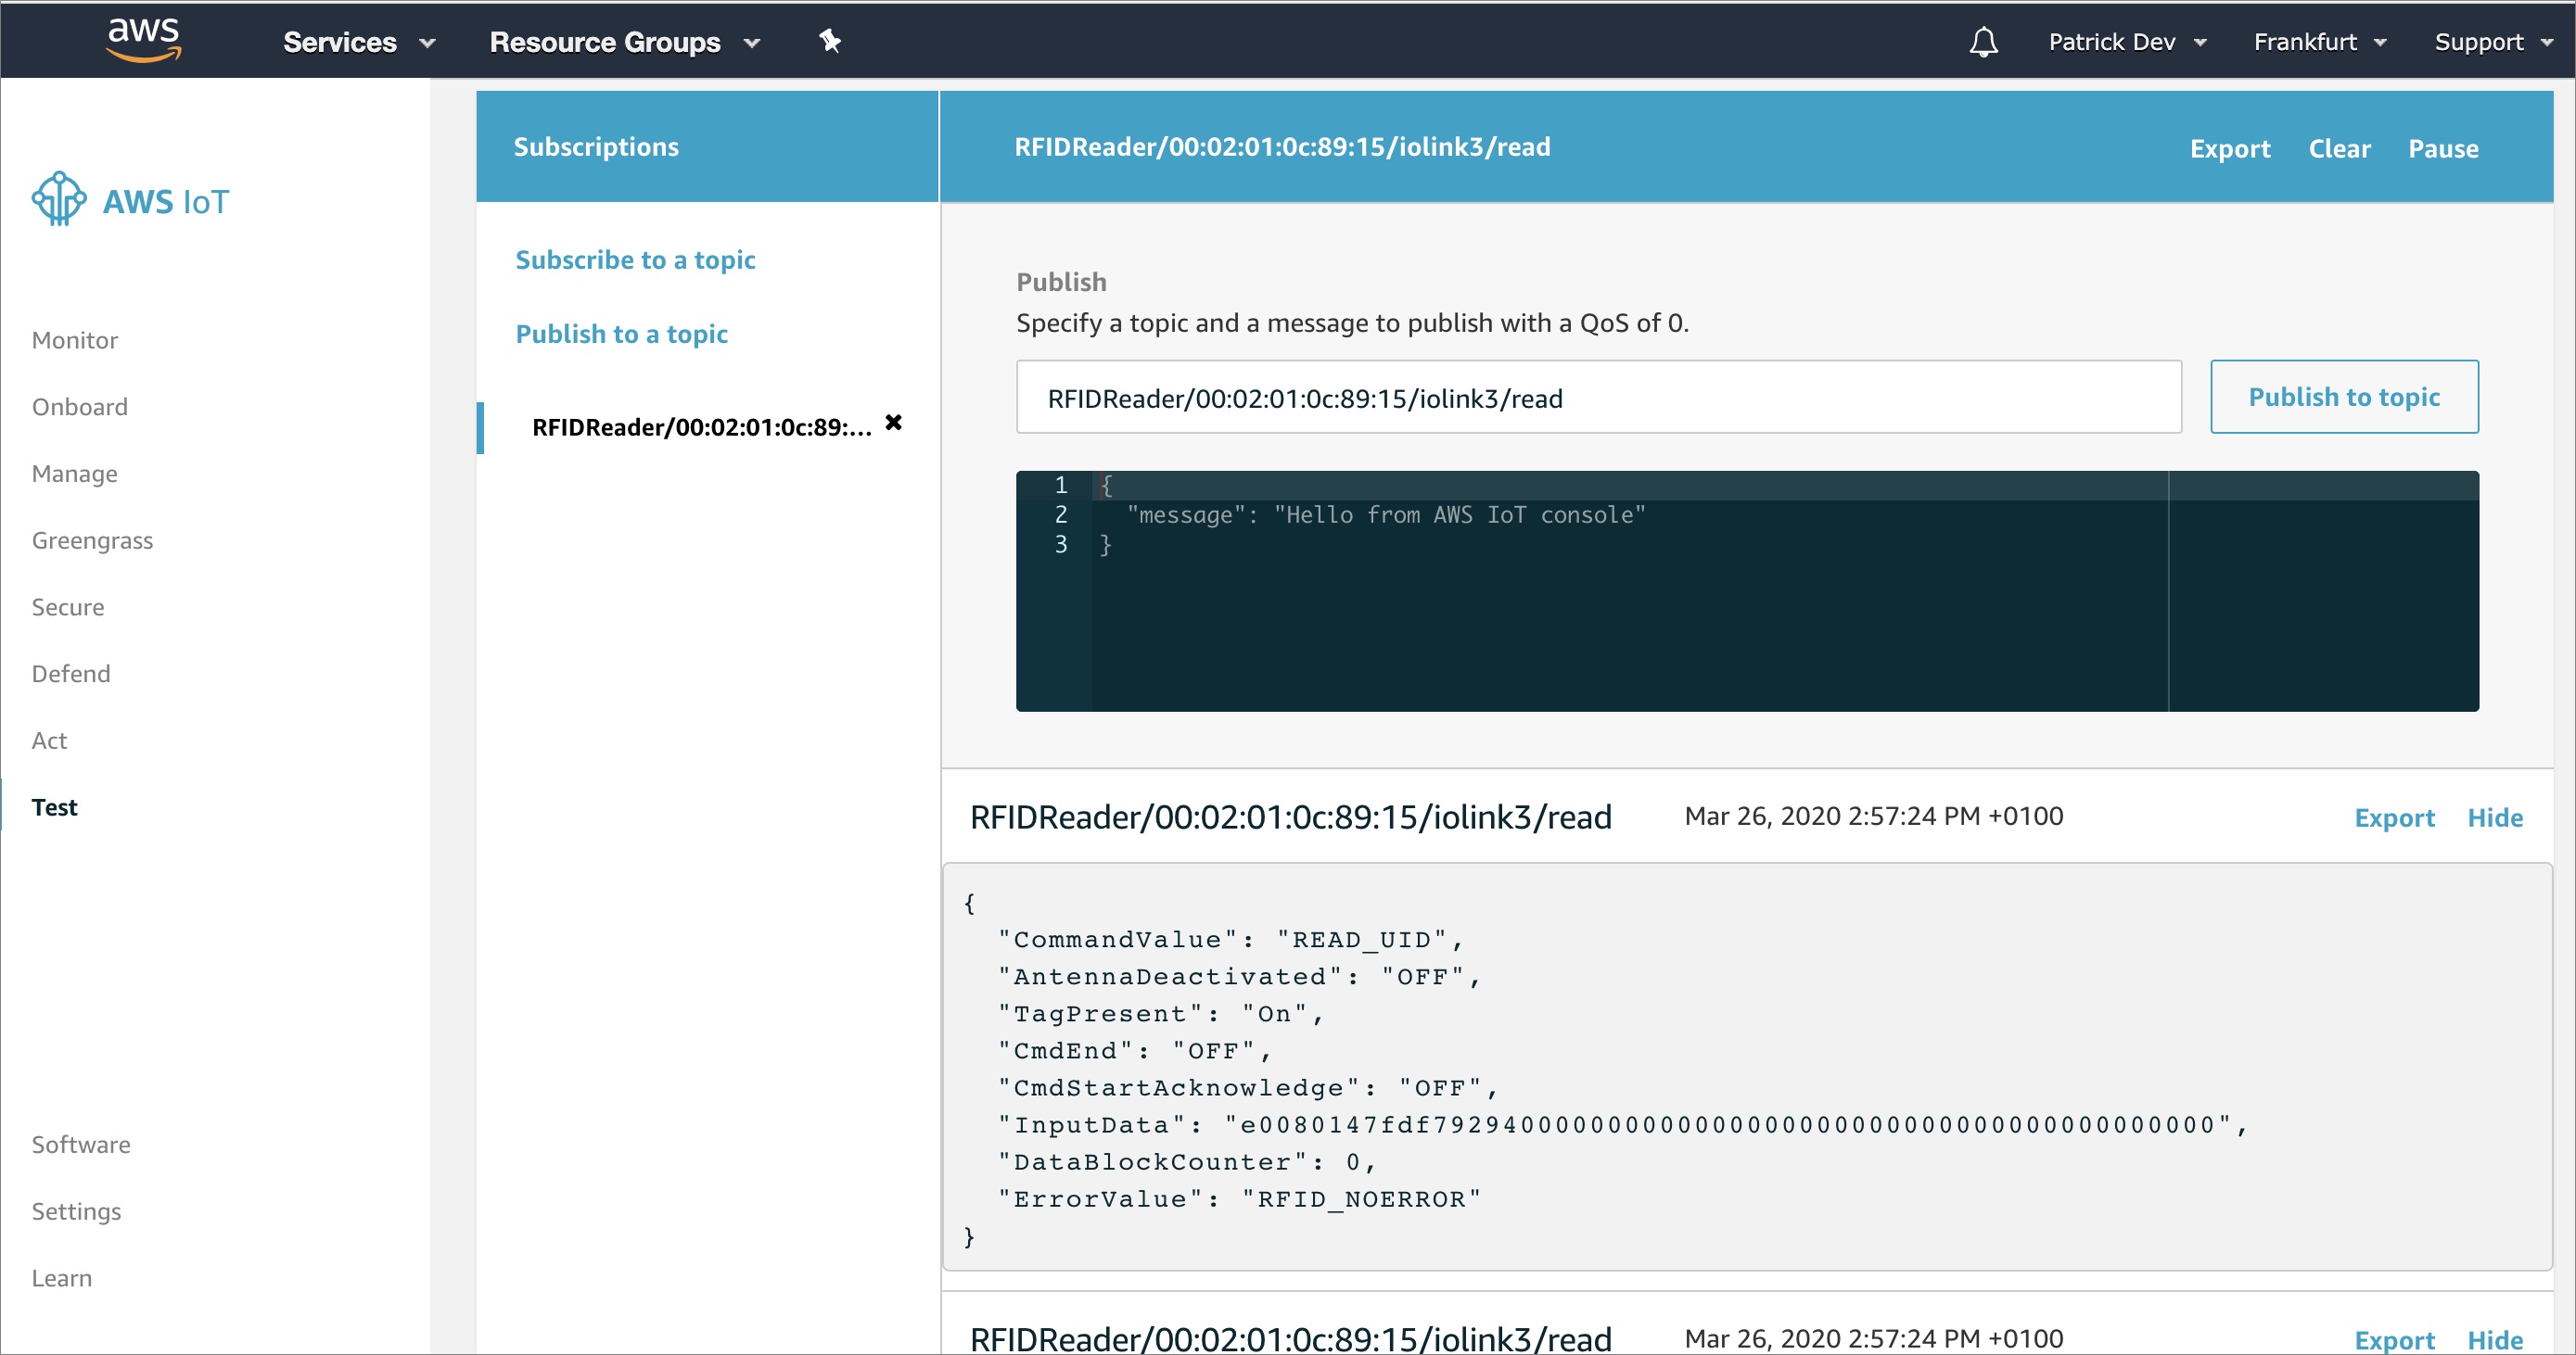Screen dimensions: 2576x1355
Task: Click line 2 of the message editor
Action: [x=1386, y=514]
